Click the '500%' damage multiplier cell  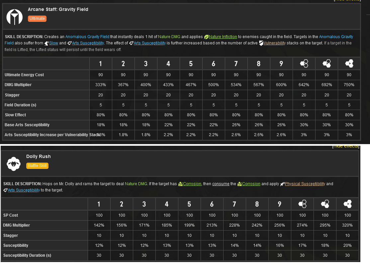214,85
